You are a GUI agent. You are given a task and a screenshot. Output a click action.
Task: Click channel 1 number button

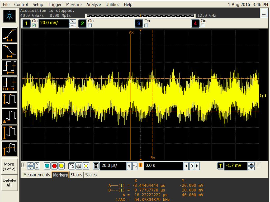pos(26,23)
